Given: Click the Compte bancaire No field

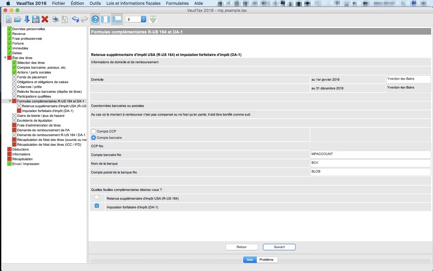Looking at the screenshot, I should [x=370, y=154].
